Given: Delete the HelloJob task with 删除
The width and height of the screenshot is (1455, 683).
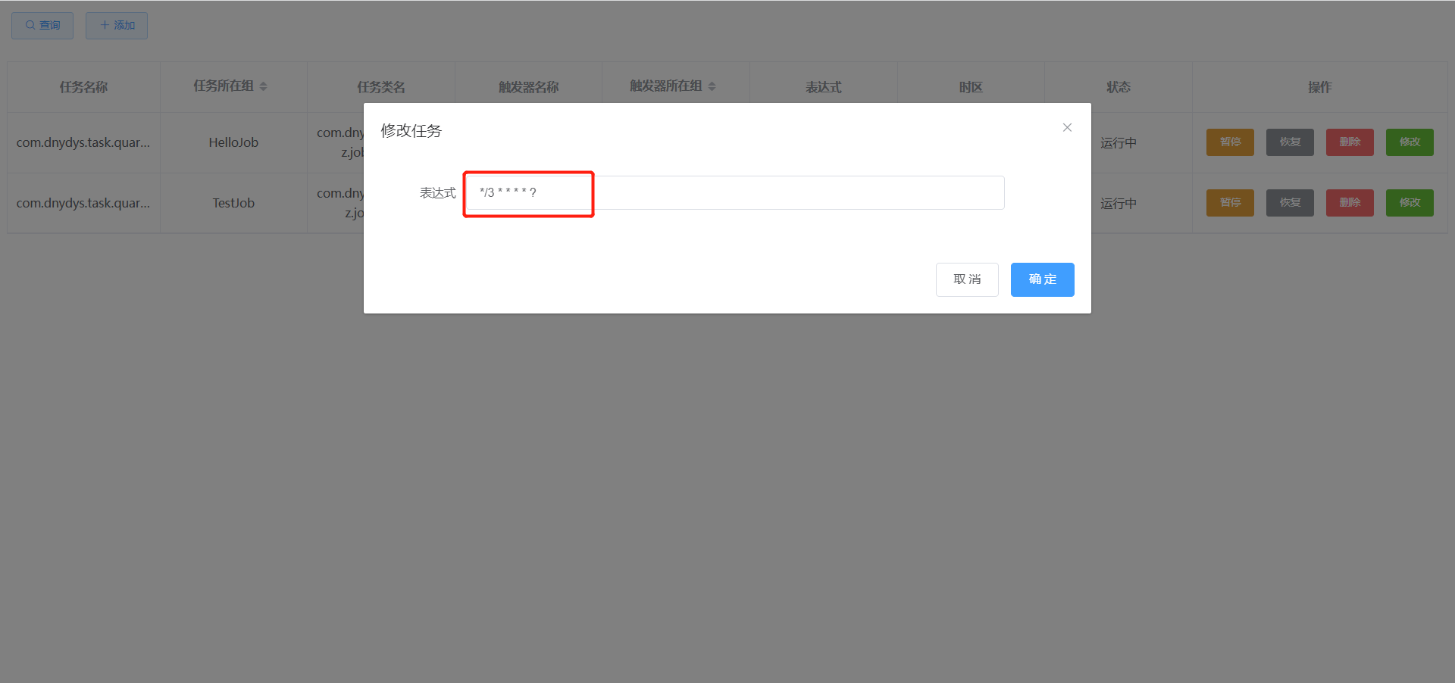Looking at the screenshot, I should tap(1349, 142).
